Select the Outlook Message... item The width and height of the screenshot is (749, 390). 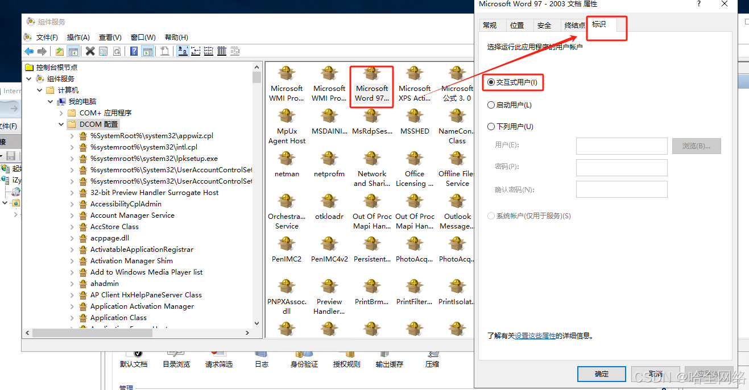[457, 212]
